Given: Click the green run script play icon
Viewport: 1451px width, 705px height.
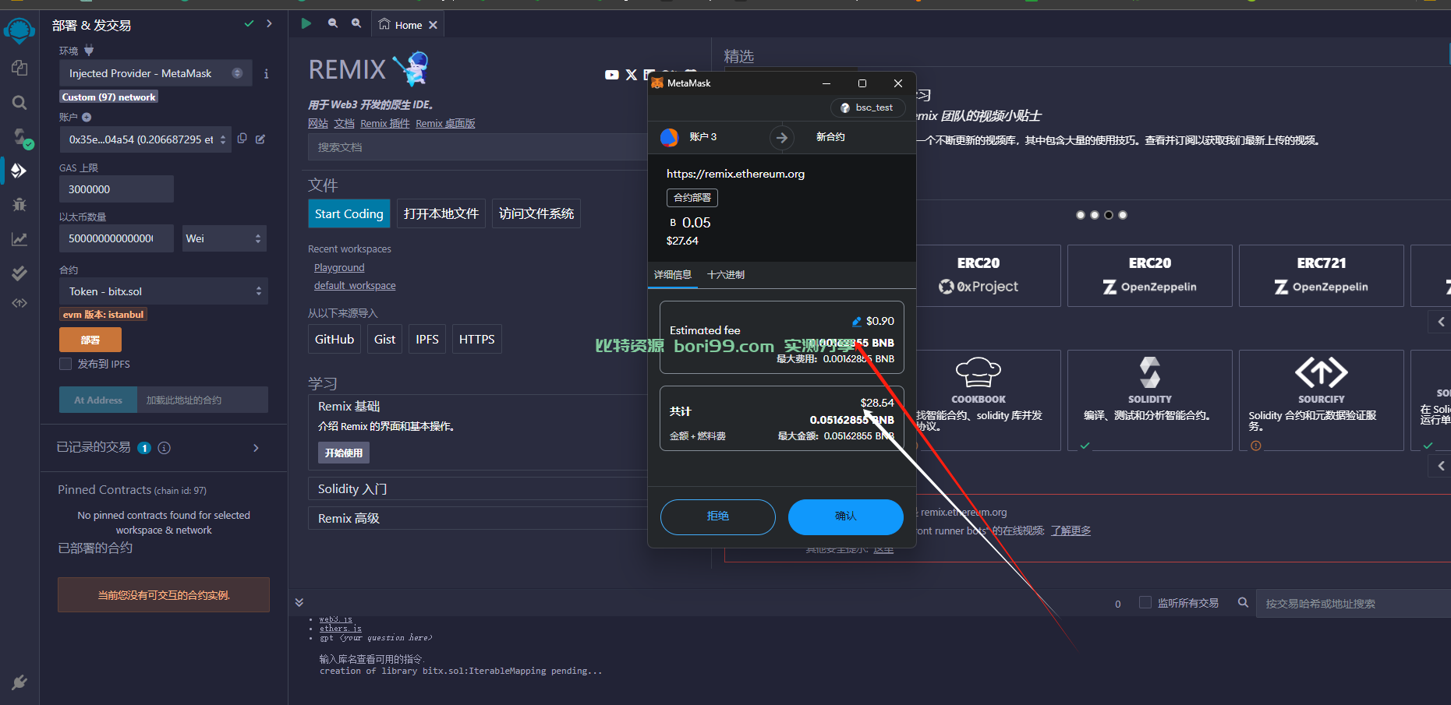Looking at the screenshot, I should [306, 24].
